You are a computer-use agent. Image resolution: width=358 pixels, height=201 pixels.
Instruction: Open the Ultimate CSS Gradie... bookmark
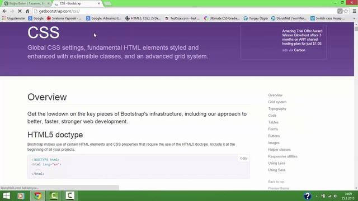(222, 18)
